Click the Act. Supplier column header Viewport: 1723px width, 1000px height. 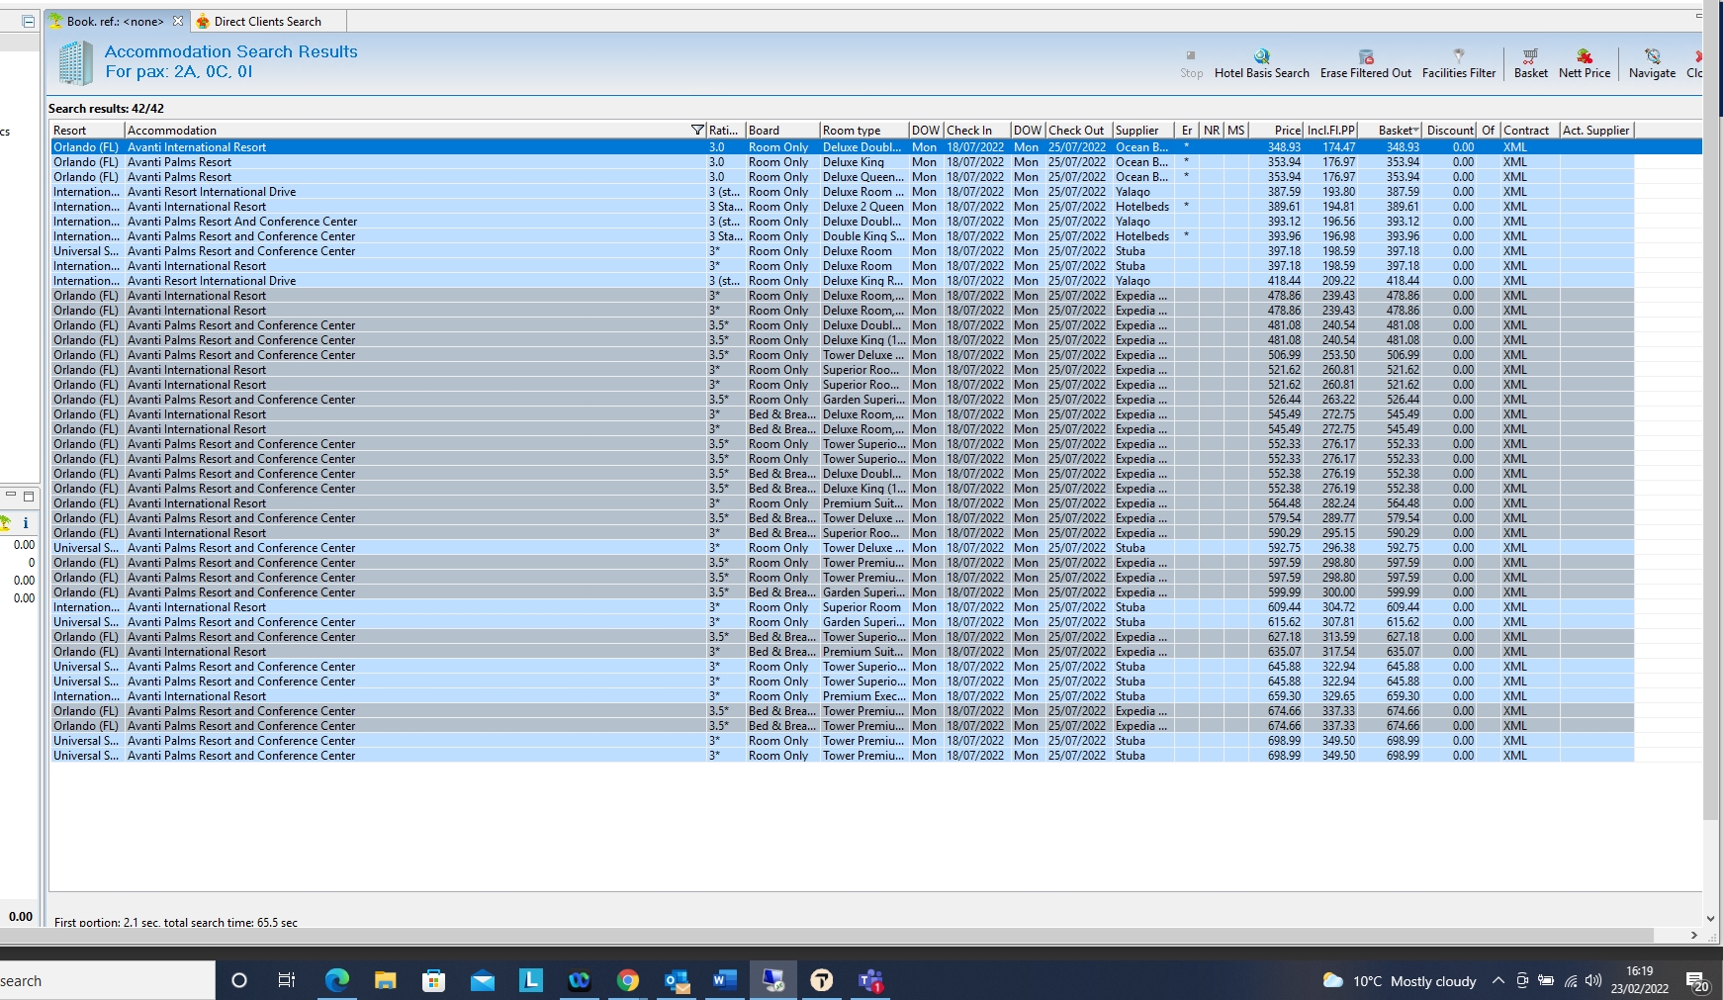coord(1596,130)
